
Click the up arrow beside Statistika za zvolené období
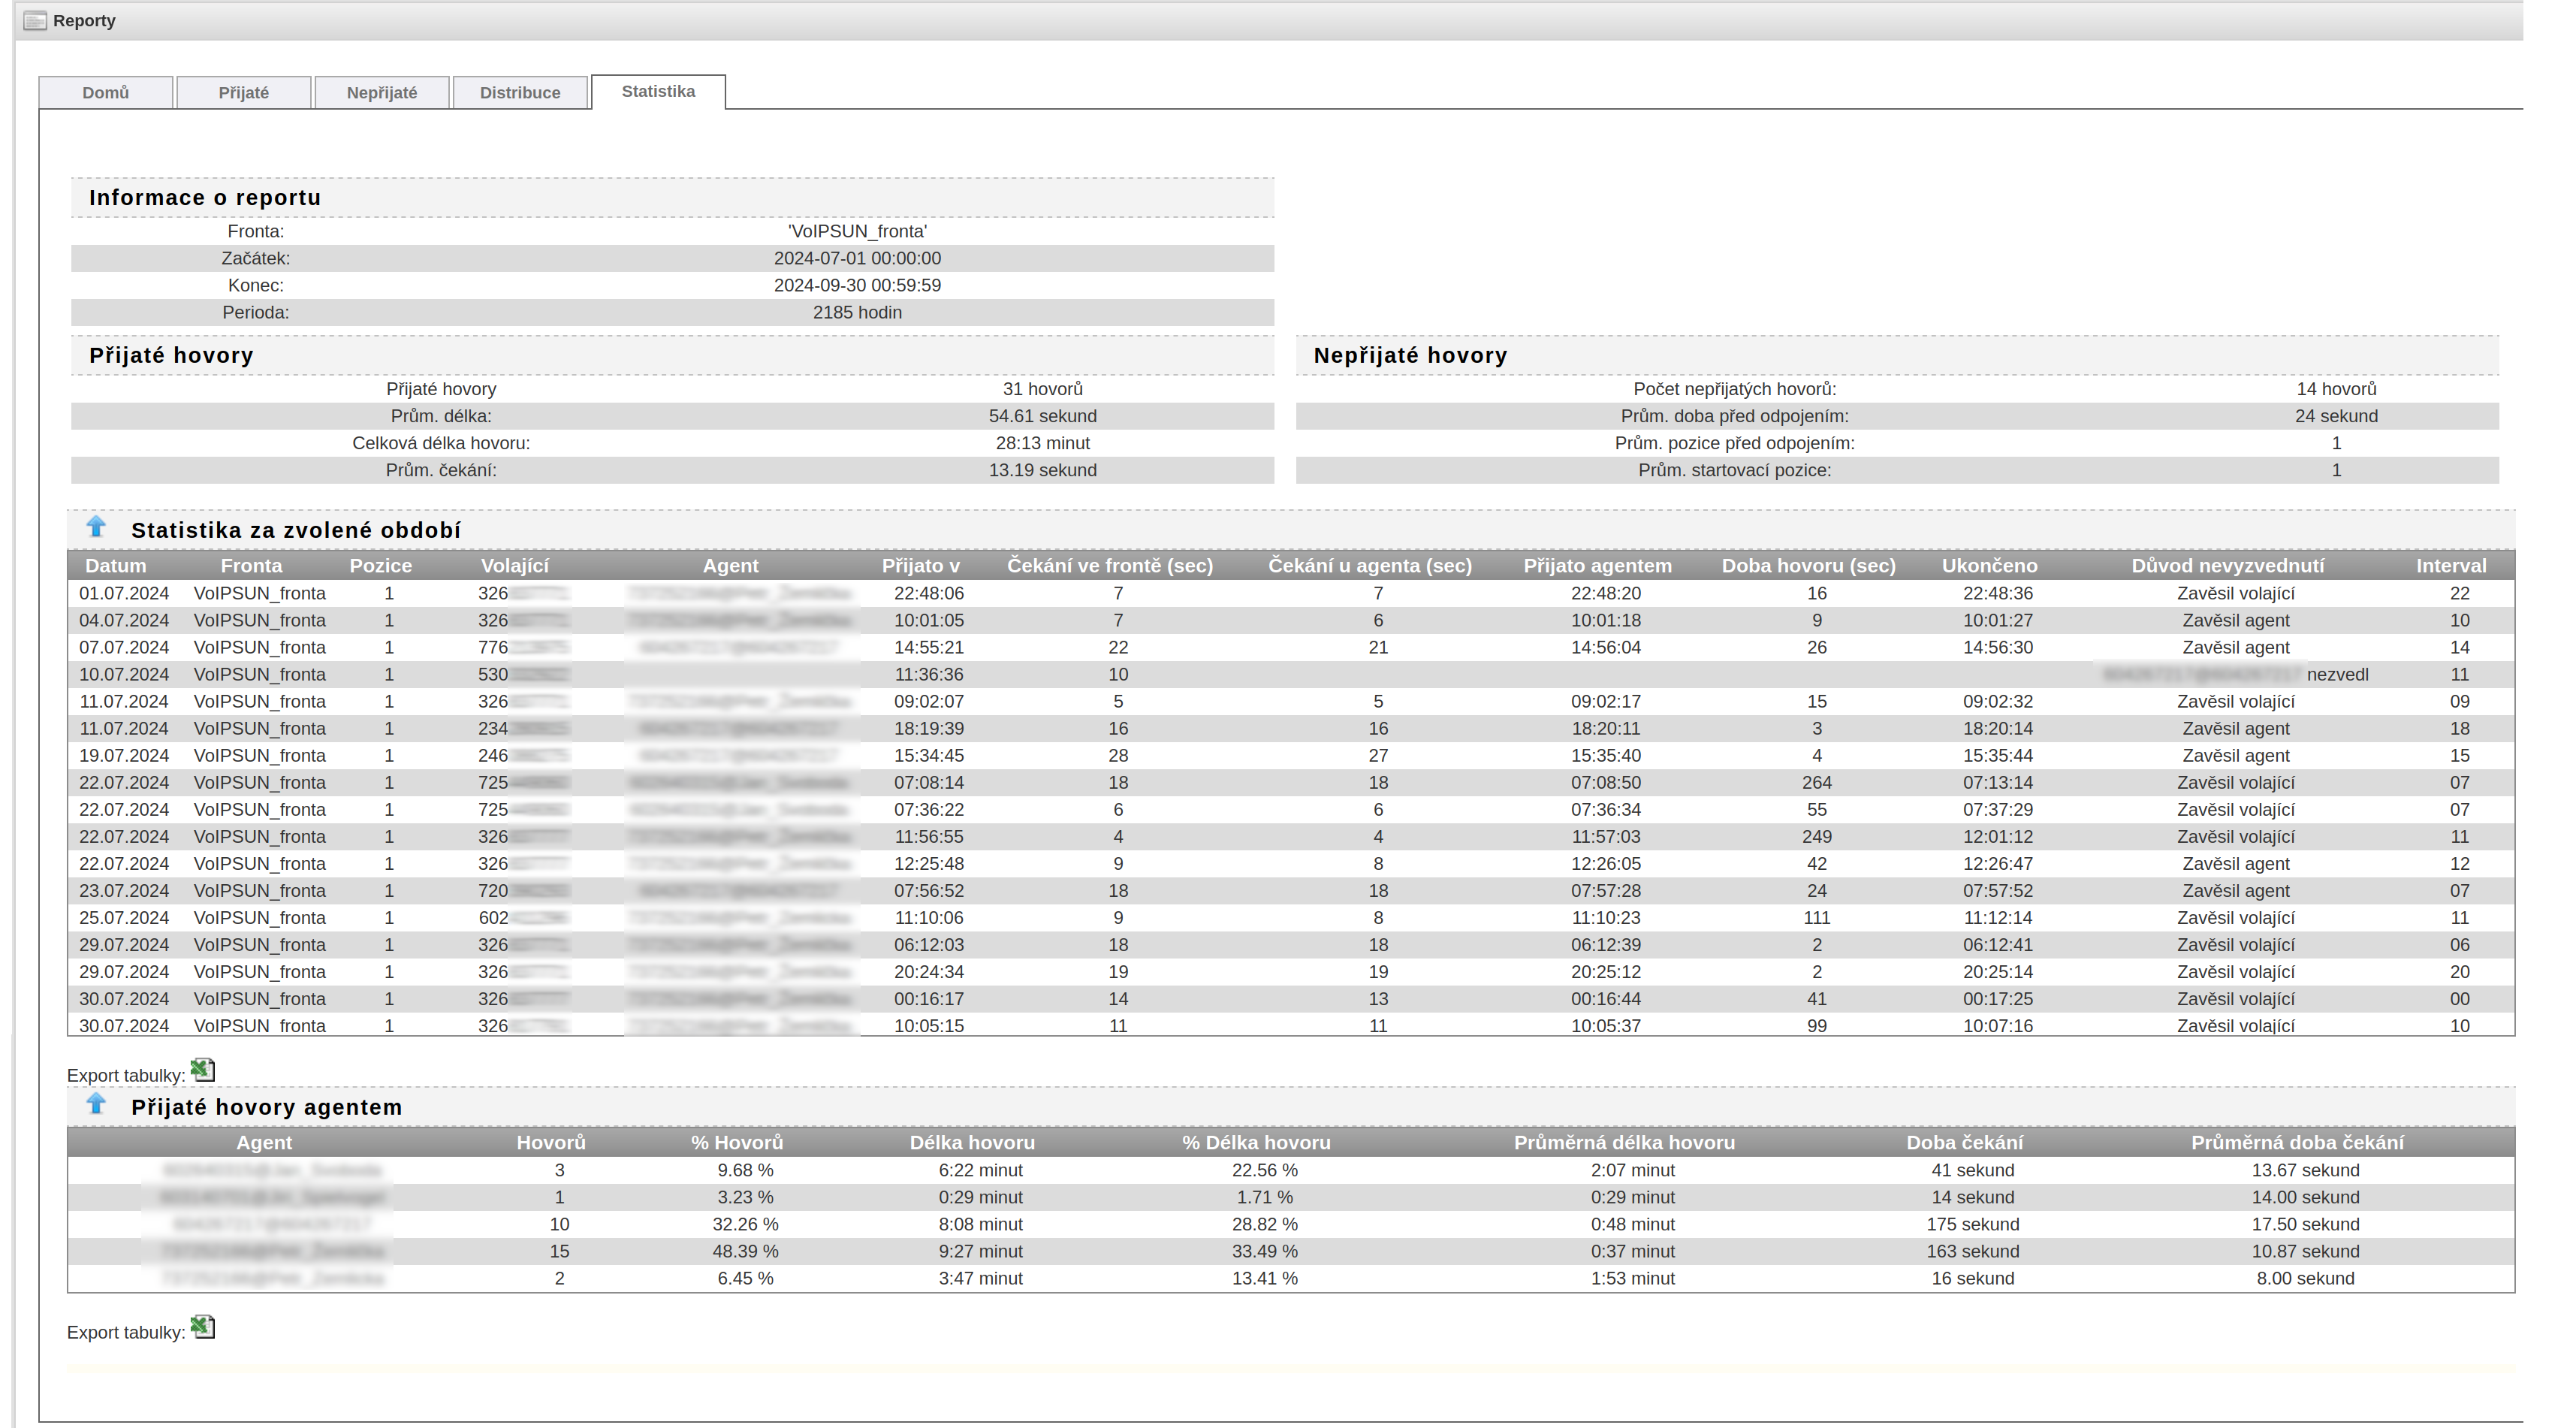(96, 527)
